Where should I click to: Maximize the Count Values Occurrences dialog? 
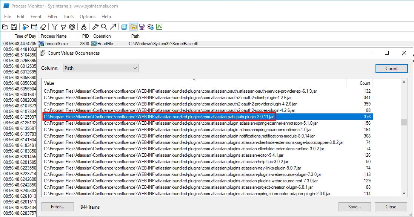pos(387,53)
